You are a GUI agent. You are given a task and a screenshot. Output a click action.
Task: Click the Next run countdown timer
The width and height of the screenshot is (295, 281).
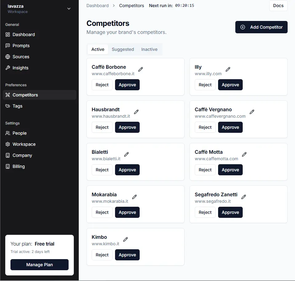coord(185,6)
